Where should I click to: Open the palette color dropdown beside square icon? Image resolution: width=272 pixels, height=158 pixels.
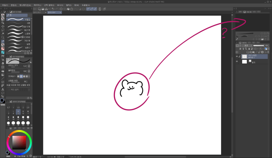point(240,46)
